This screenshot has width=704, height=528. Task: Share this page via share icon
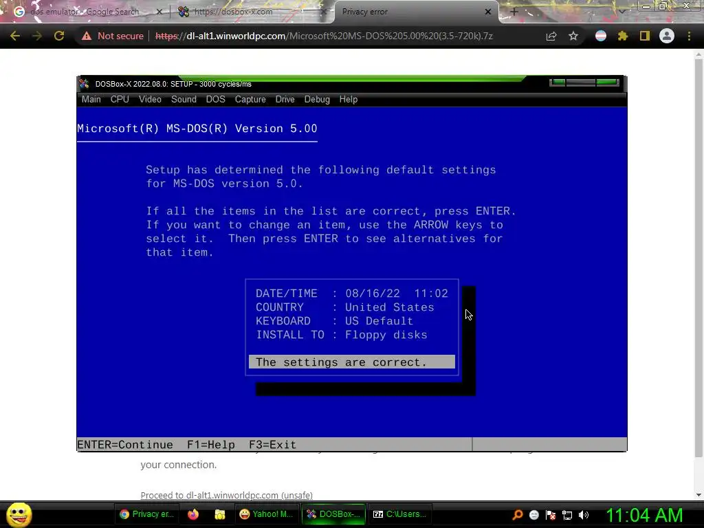click(551, 36)
